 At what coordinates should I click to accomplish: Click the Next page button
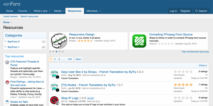79,59
